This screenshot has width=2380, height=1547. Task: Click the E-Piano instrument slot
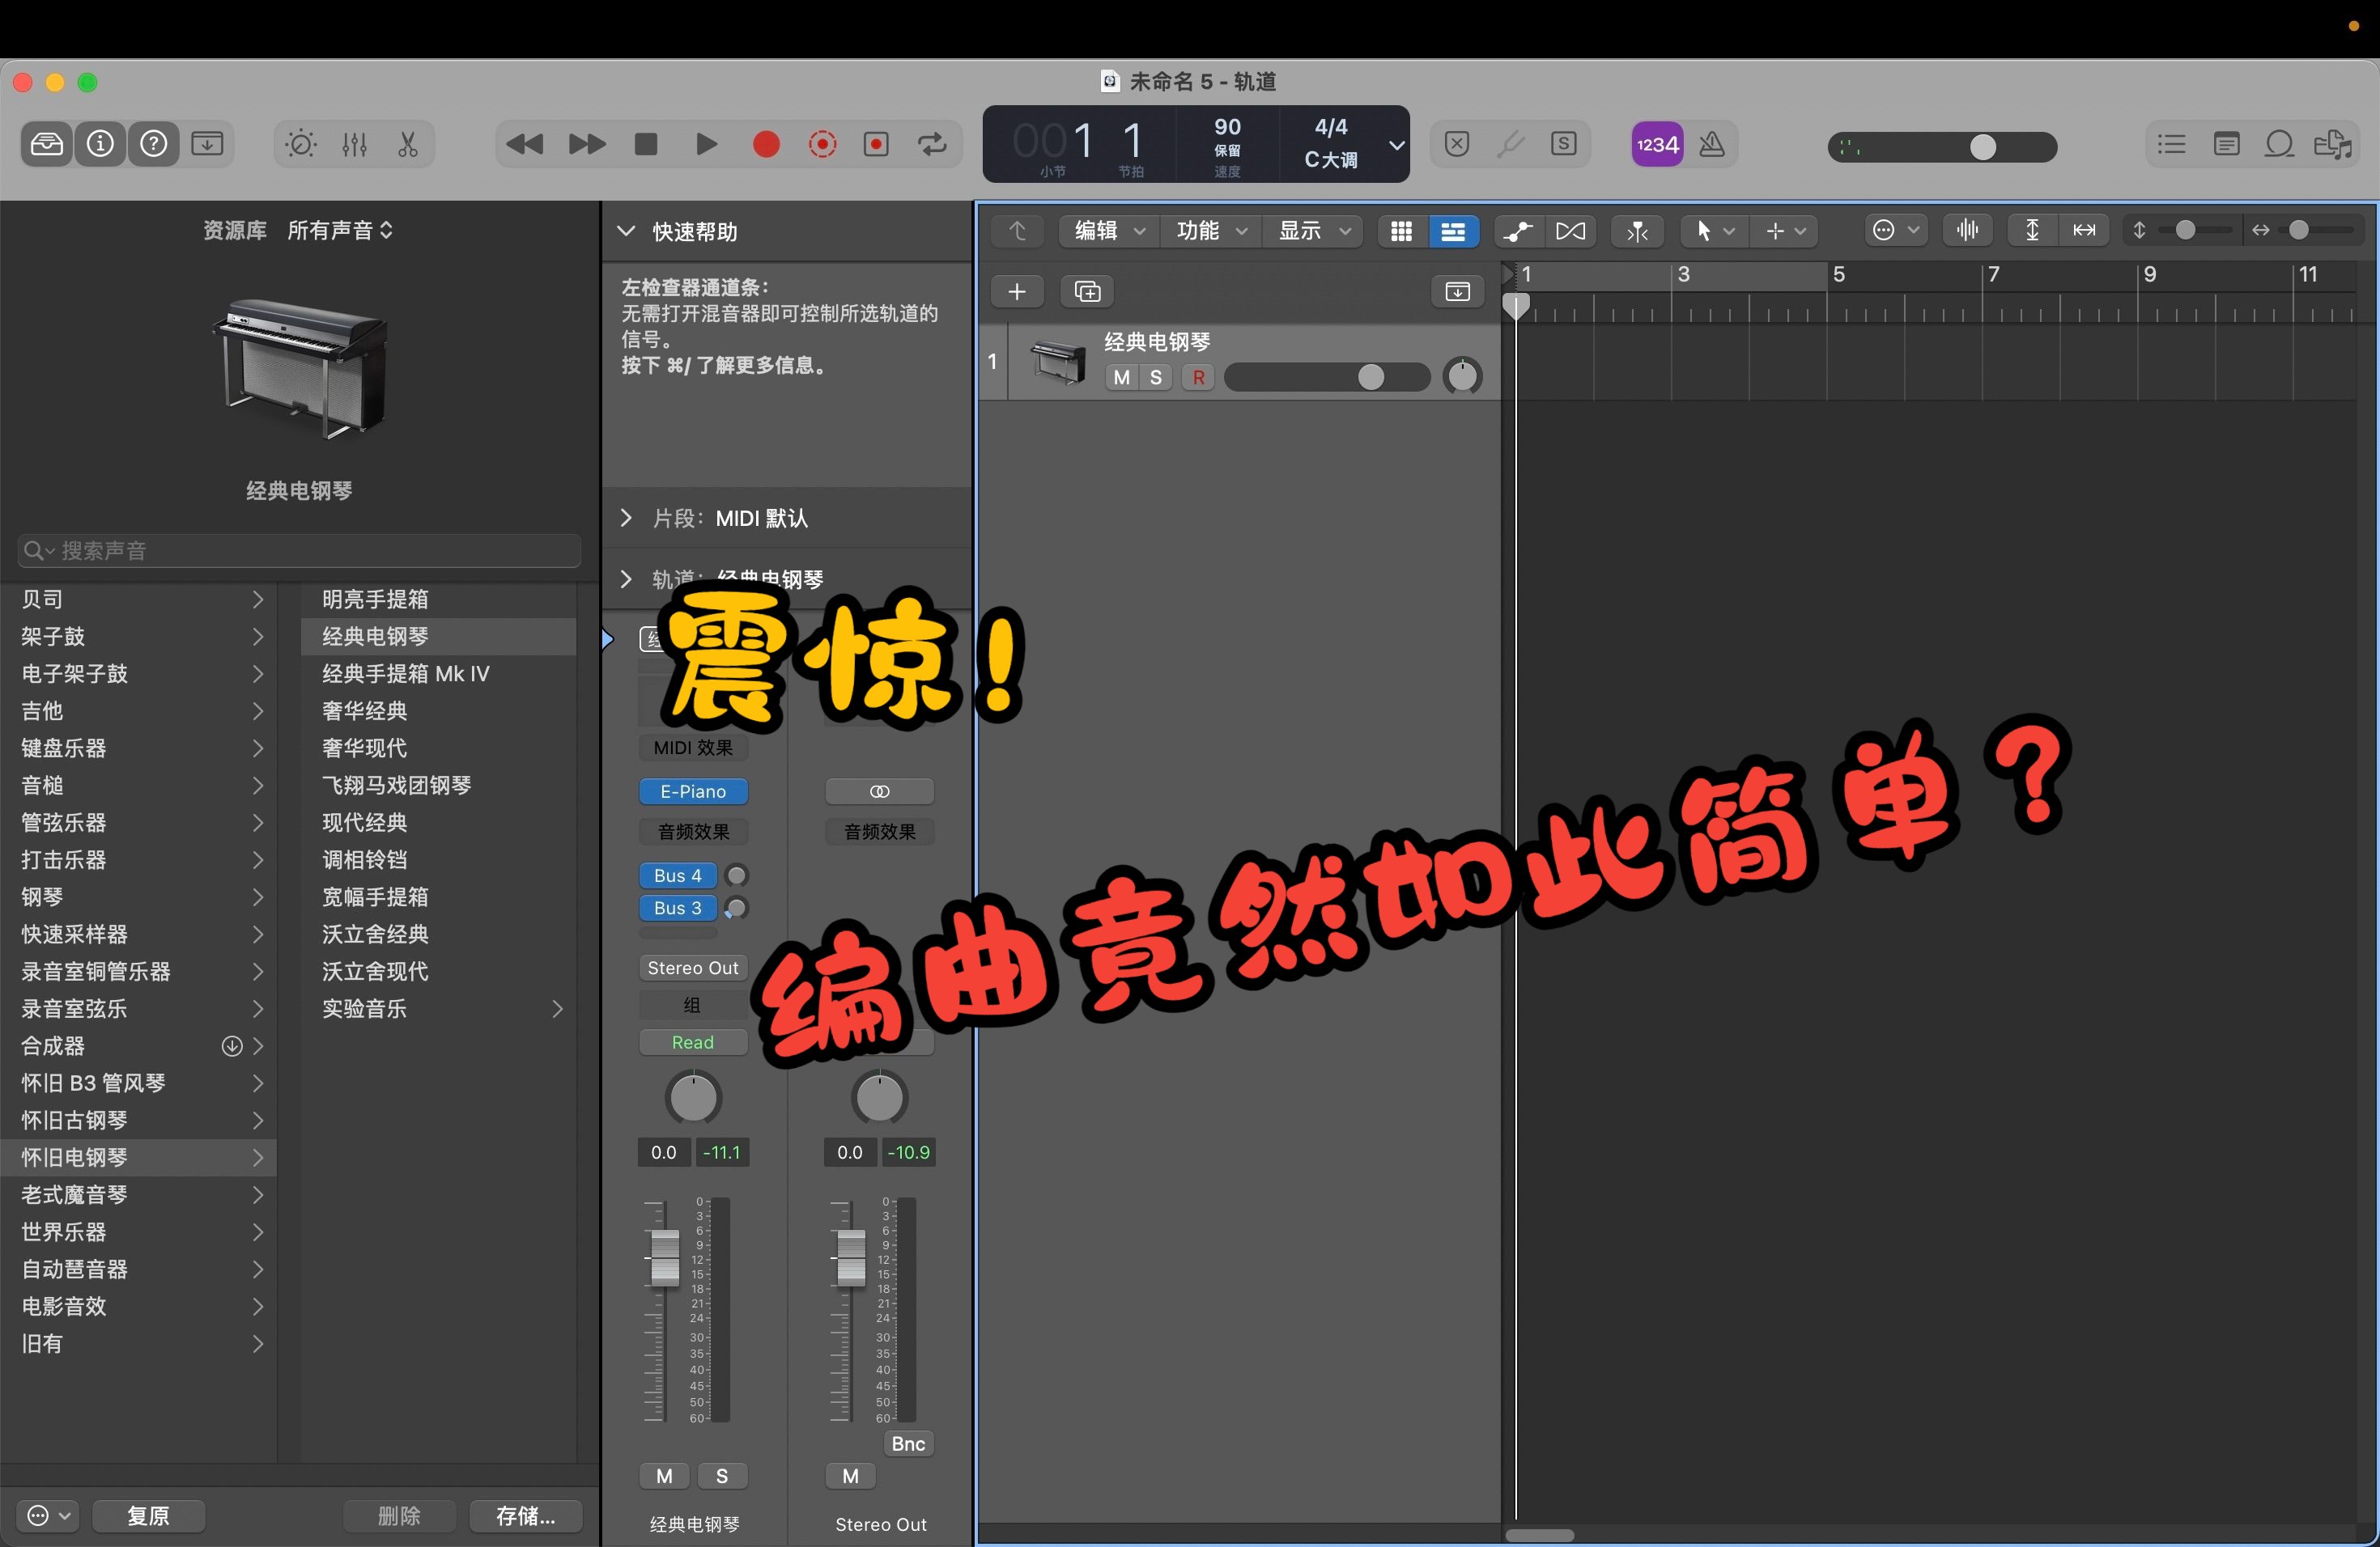(693, 791)
